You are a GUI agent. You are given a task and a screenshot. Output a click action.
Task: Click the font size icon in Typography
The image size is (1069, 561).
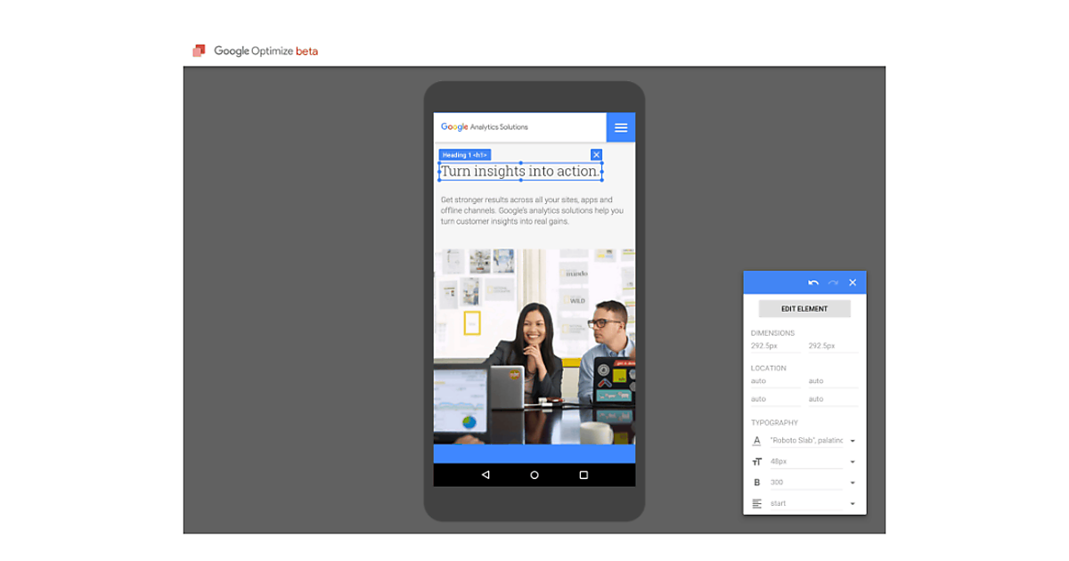[757, 462]
